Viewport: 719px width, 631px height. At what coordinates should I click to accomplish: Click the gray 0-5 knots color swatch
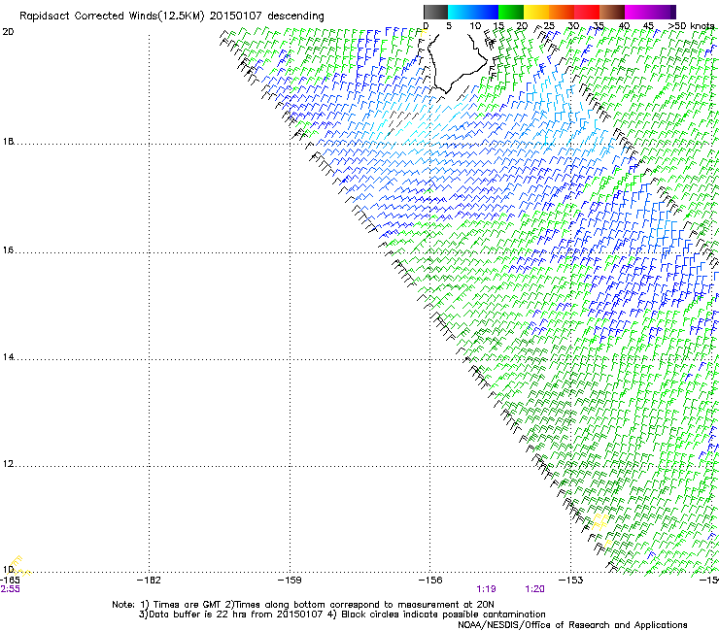[435, 12]
